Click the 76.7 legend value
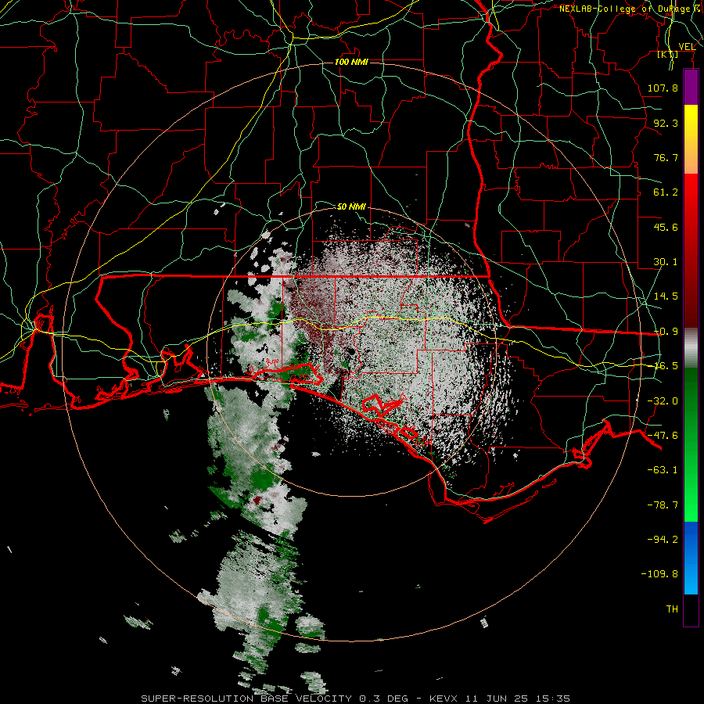 coord(666,157)
